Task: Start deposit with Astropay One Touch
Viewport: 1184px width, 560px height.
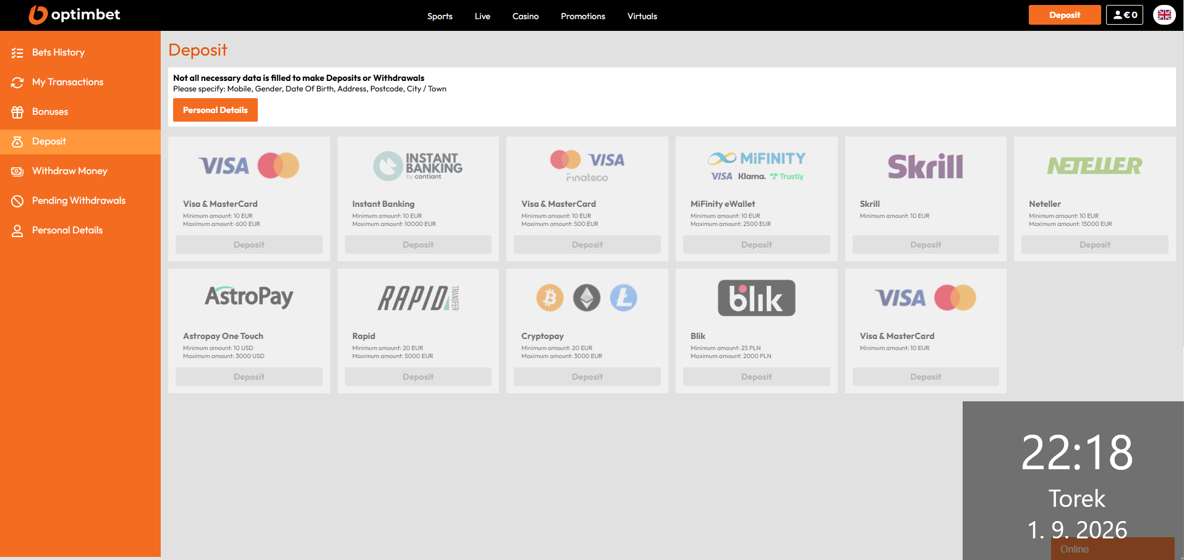Action: [x=249, y=377]
